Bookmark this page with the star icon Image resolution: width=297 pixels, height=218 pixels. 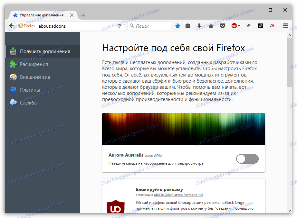pos(178,26)
